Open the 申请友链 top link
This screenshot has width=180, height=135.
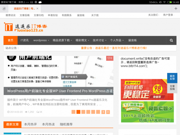point(53,15)
